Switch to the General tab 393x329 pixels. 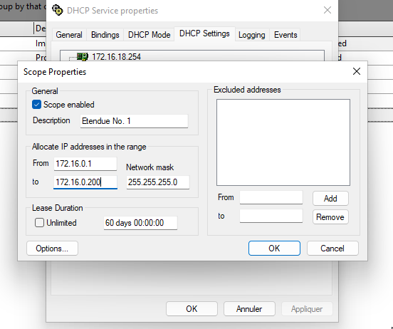tap(69, 35)
